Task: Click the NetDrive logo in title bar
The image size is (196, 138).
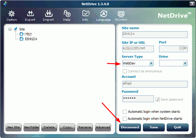Action: pos(5,4)
